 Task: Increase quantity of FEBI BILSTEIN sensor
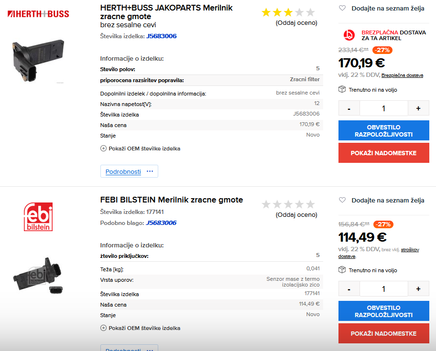tap(418, 289)
